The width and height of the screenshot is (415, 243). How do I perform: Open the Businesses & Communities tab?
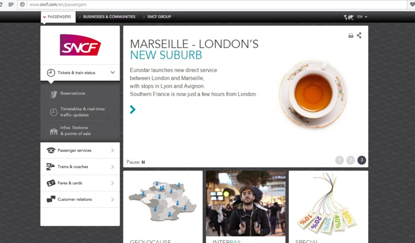(x=109, y=17)
